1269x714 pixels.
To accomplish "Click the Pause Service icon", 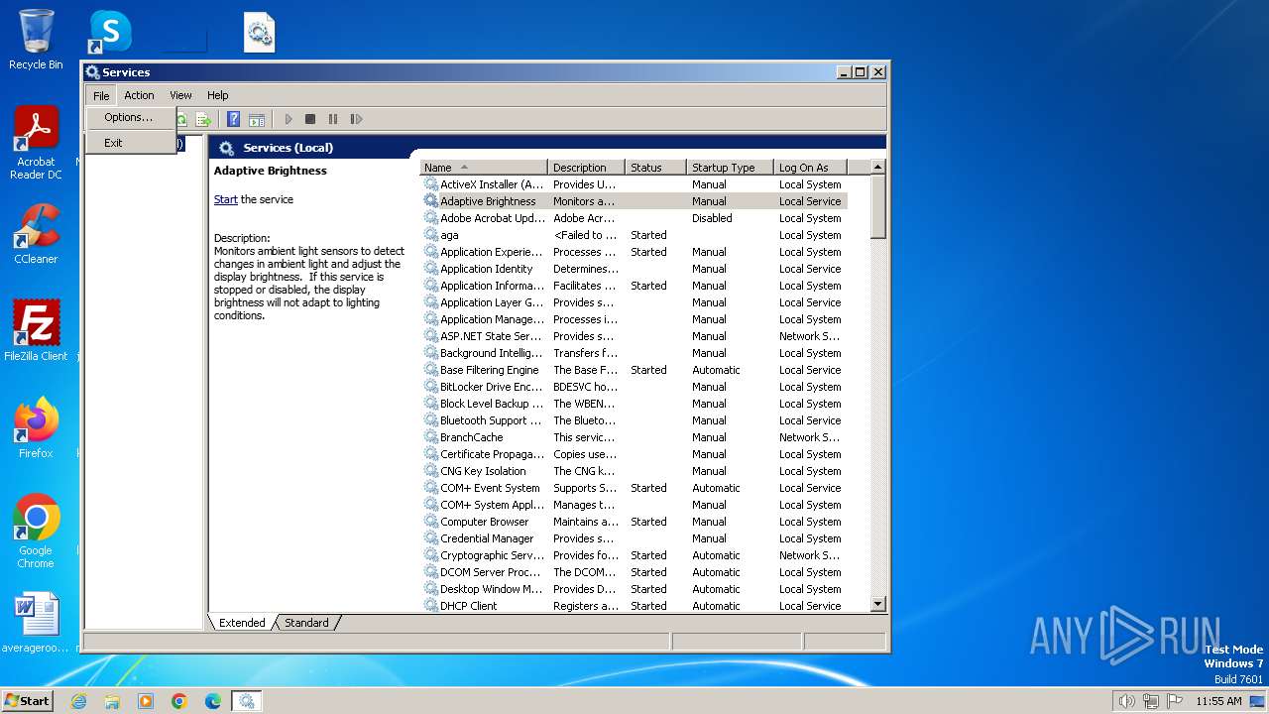I will click(333, 119).
